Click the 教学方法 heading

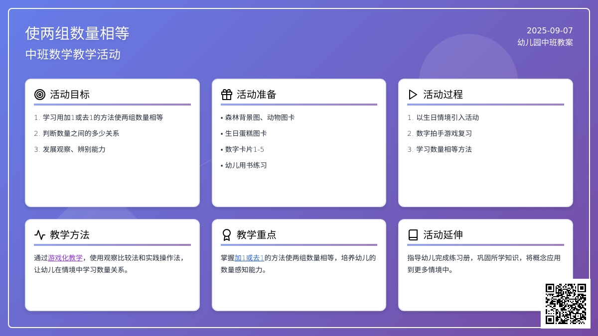pyautogui.click(x=70, y=235)
